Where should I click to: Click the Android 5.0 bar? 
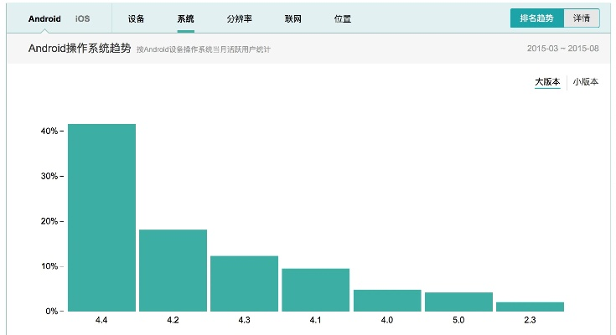458,301
